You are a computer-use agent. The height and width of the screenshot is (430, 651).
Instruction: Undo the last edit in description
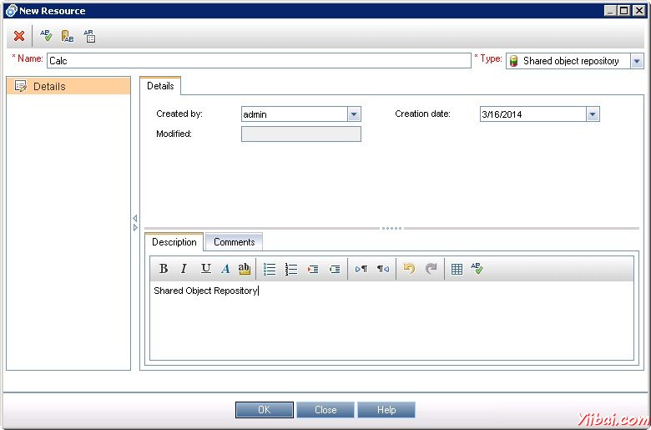point(409,269)
